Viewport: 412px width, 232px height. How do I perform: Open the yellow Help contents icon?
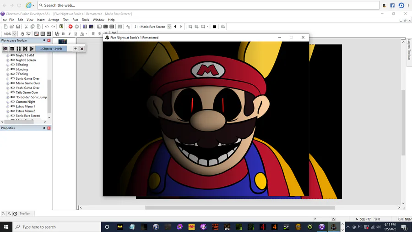[x=61, y=27]
